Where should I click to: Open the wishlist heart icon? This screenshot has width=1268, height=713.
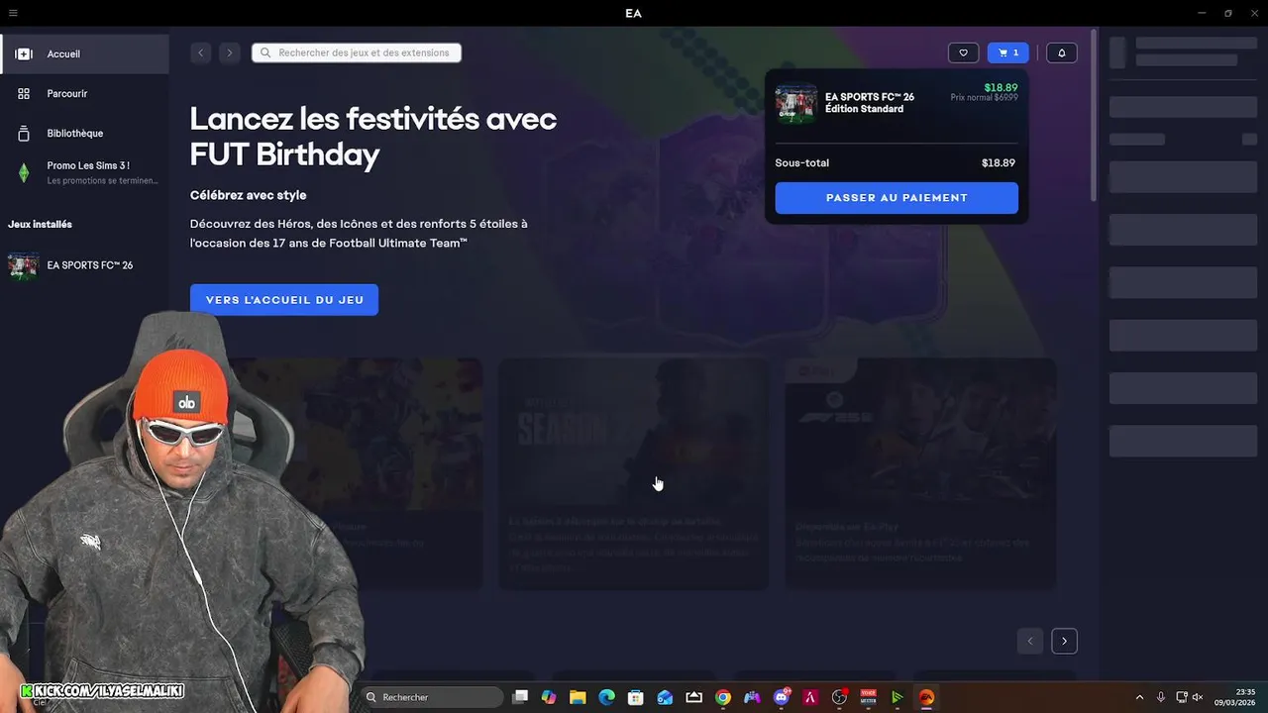[963, 52]
